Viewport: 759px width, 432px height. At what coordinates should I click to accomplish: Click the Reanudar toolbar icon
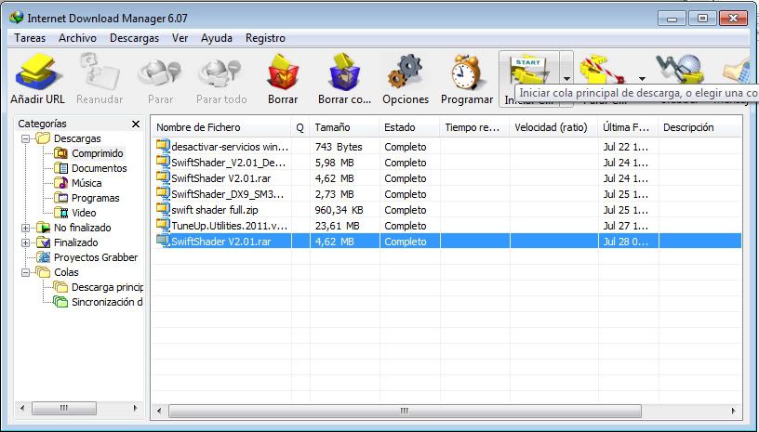[x=100, y=73]
